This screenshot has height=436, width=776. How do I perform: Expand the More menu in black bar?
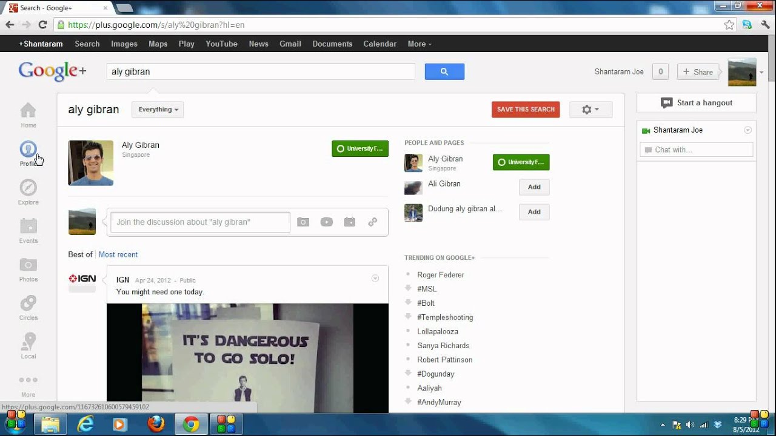click(420, 44)
